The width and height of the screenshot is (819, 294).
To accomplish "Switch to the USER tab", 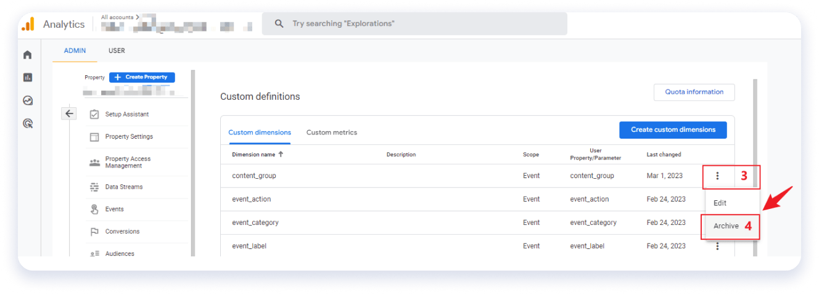I will [x=117, y=51].
